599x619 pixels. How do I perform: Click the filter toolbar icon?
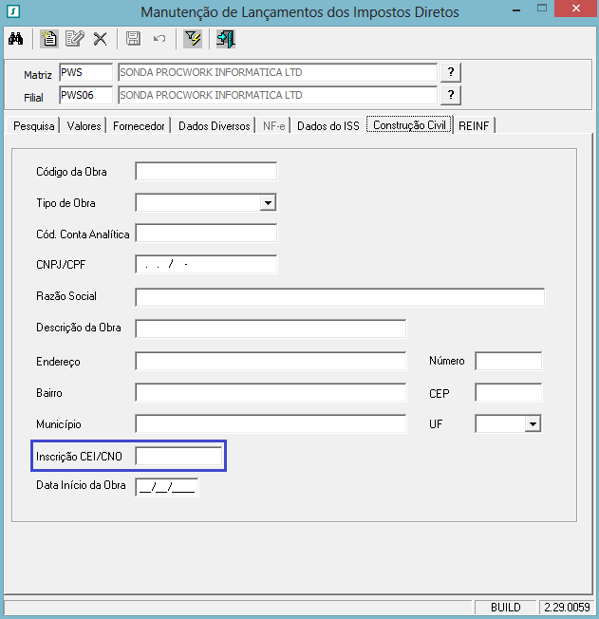[193, 39]
